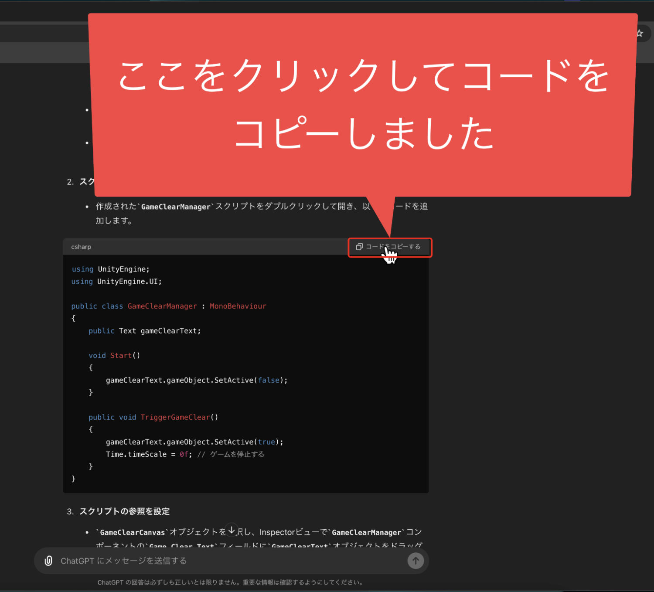Click 'using UnityEngine.UI;' code line
Viewport: 654px width, 592px height.
(116, 282)
